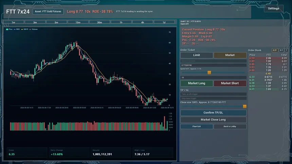Select the 5m timeframe tab
This screenshot has width=292, height=164.
[56, 22]
